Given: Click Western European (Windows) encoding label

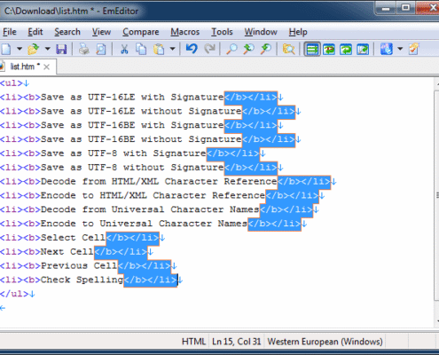Looking at the screenshot, I should (x=325, y=342).
